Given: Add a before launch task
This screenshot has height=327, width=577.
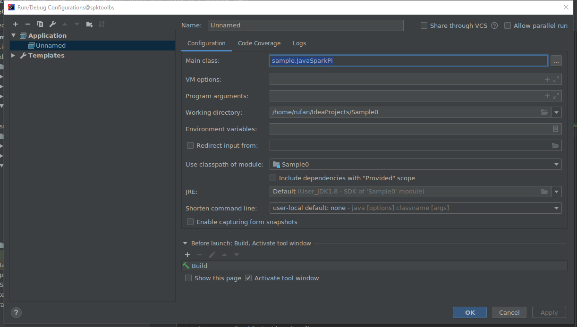Looking at the screenshot, I should [x=187, y=255].
